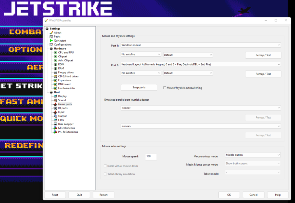Click the Mouse speed input field
The height and width of the screenshot is (203, 295).
151,157
